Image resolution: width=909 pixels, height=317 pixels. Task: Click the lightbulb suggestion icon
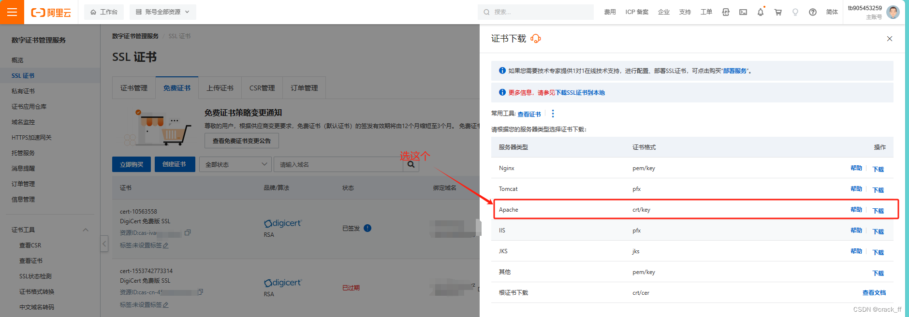[x=795, y=12]
